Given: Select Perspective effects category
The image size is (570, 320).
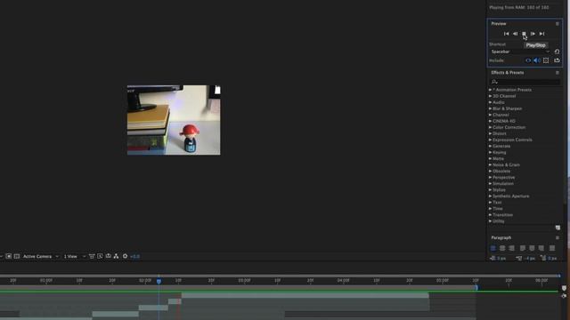Looking at the screenshot, I should [503, 178].
